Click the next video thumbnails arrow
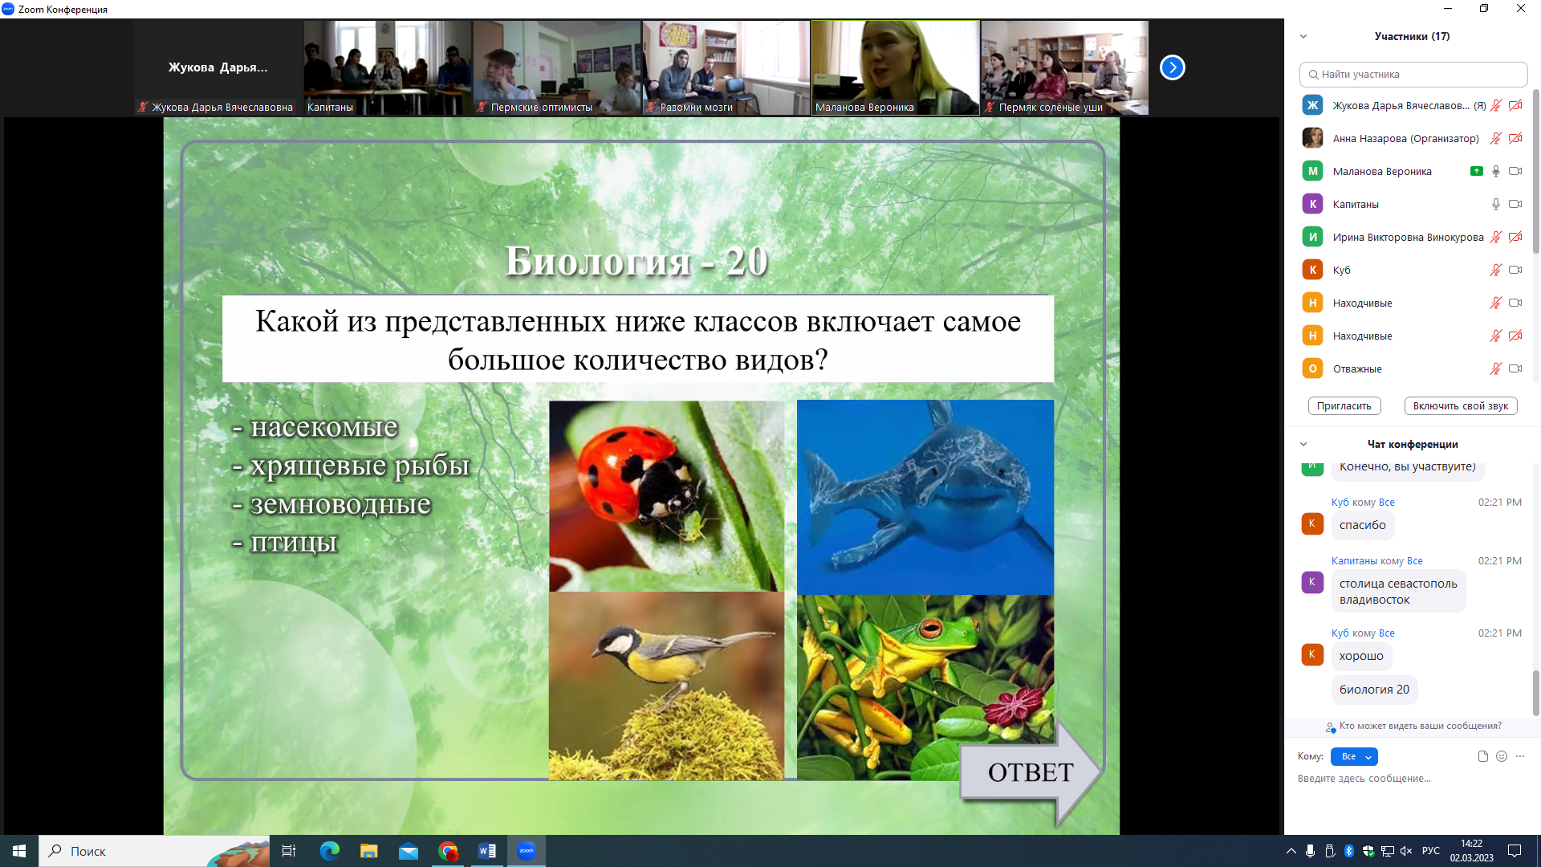The height and width of the screenshot is (867, 1541). [1172, 67]
